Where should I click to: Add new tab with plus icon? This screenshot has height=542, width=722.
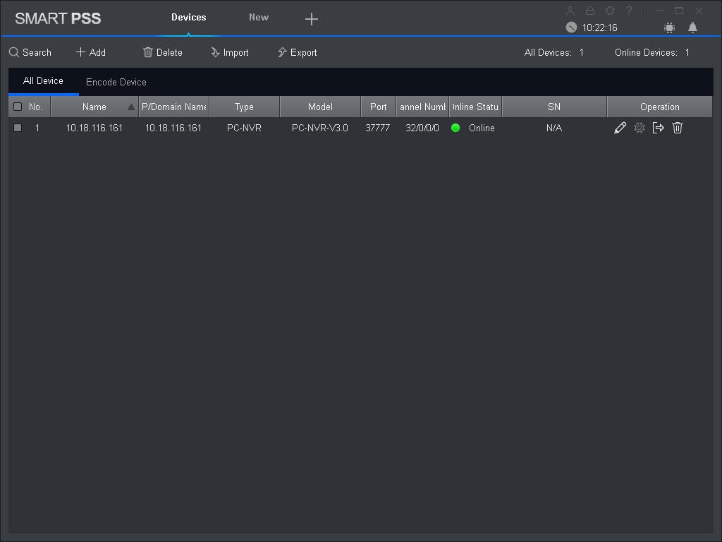(312, 19)
